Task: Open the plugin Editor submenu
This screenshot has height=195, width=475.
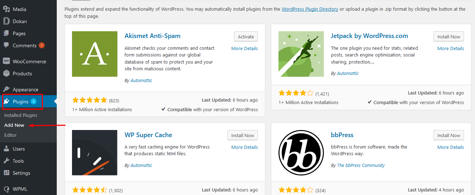Action: point(10,135)
